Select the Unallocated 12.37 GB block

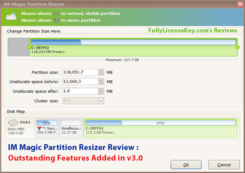click(71, 128)
